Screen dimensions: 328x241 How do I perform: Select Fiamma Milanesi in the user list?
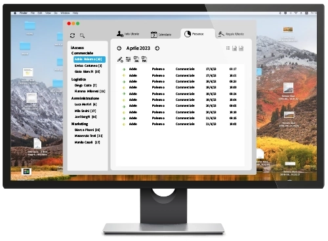(x=90, y=91)
